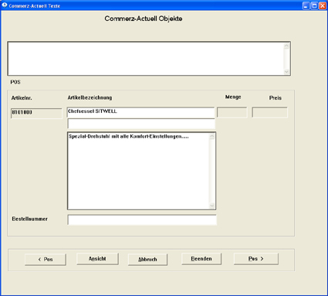Select the Artikelnr. label
This screenshot has width=328, height=296.
[x=22, y=98]
